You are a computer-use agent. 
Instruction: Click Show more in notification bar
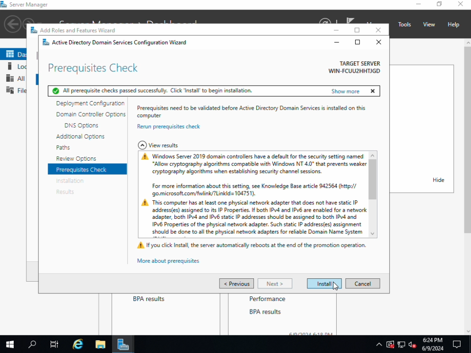(x=345, y=91)
